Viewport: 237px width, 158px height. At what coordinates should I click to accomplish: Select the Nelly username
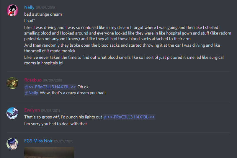(x=29, y=7)
